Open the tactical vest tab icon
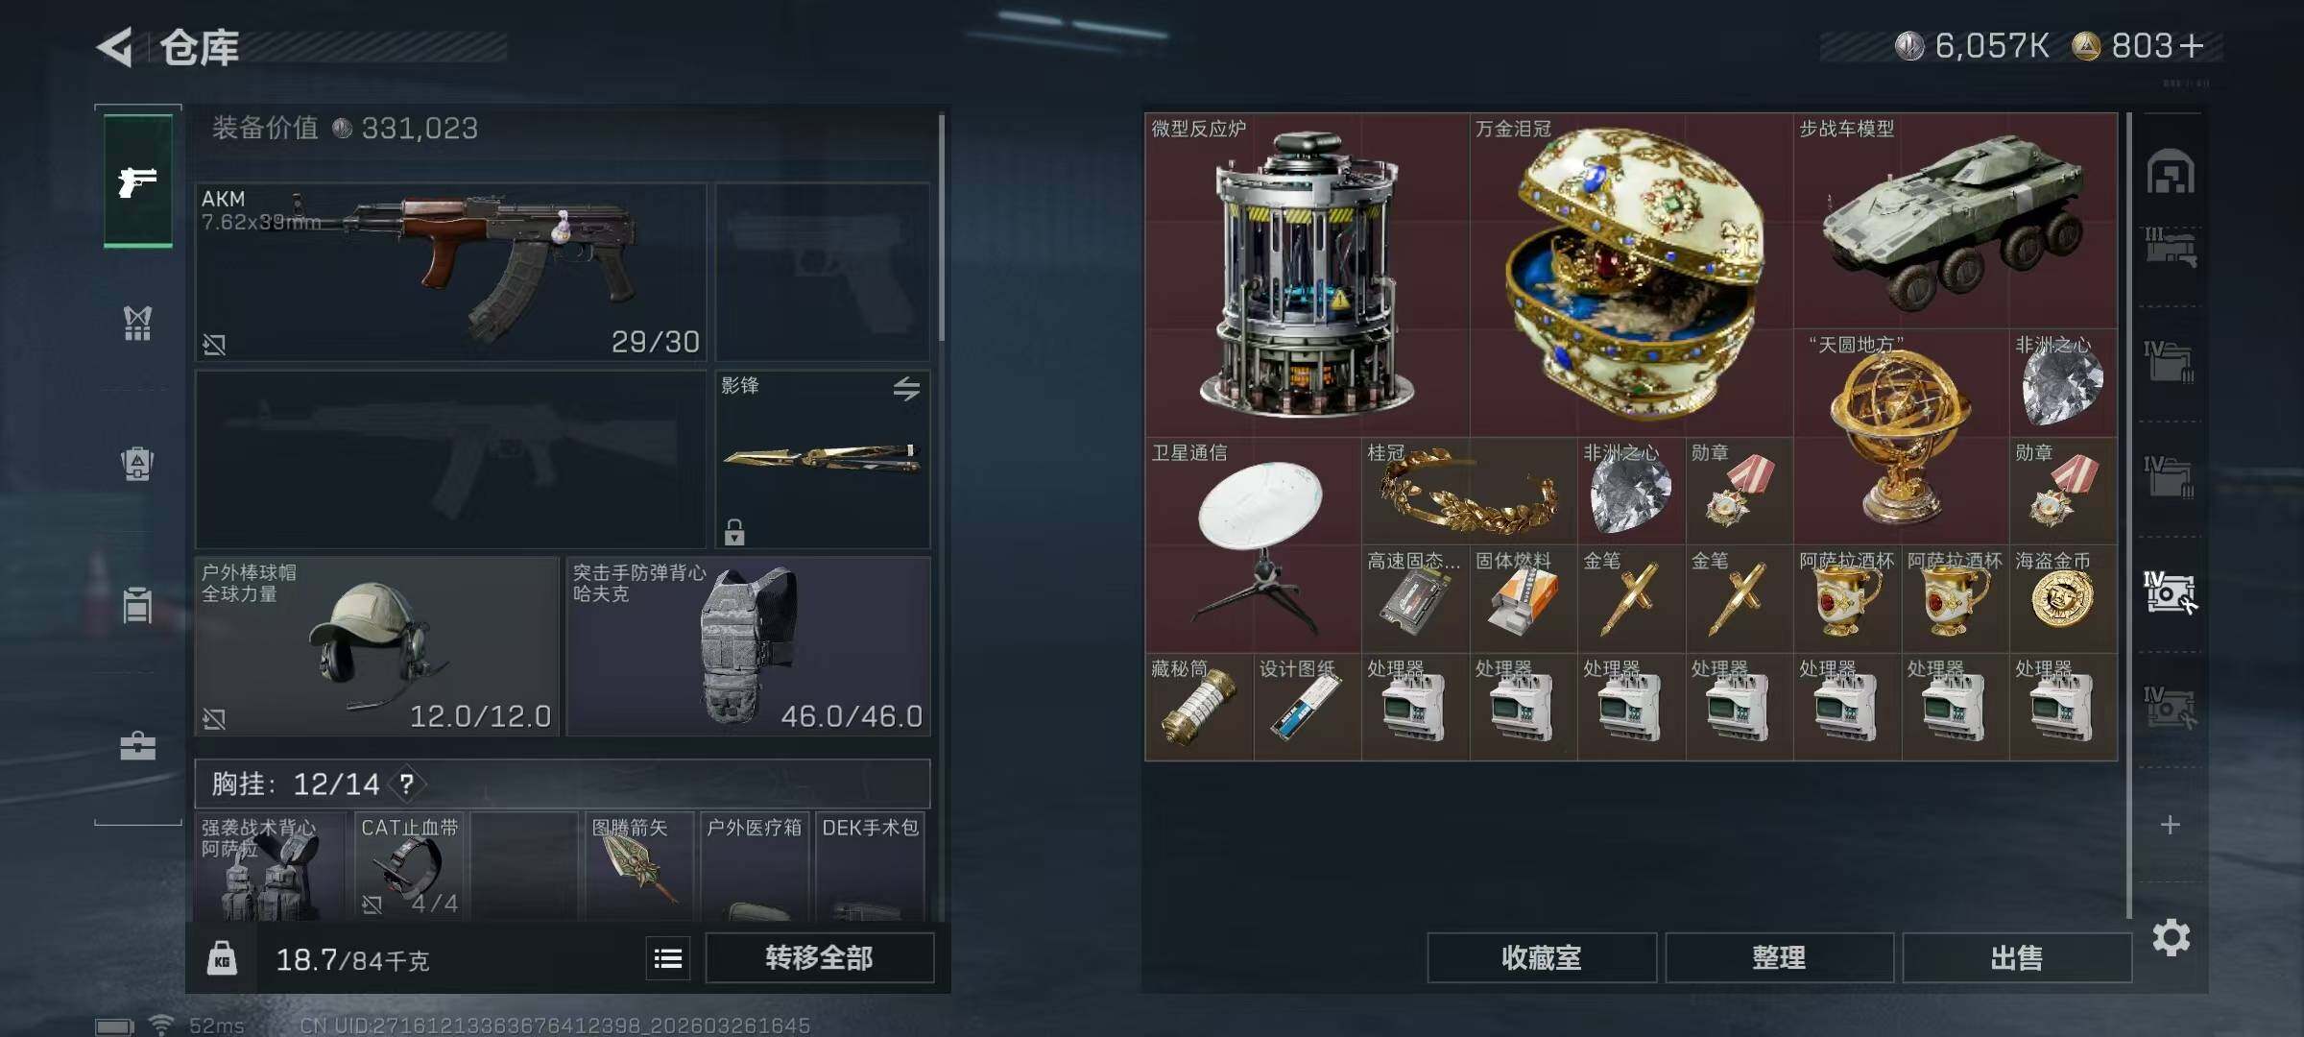The width and height of the screenshot is (2304, 1037). [137, 323]
